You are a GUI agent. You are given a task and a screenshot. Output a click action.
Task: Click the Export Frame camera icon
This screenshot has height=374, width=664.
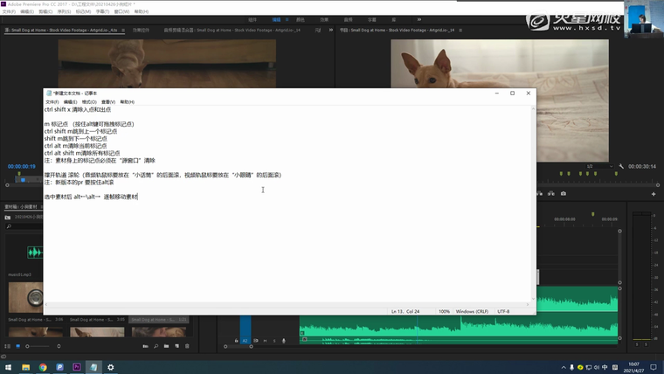click(564, 194)
